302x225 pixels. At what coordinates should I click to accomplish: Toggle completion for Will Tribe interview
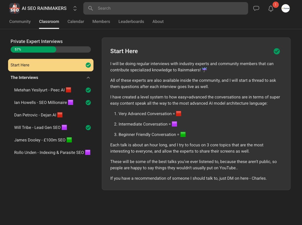coord(88,128)
